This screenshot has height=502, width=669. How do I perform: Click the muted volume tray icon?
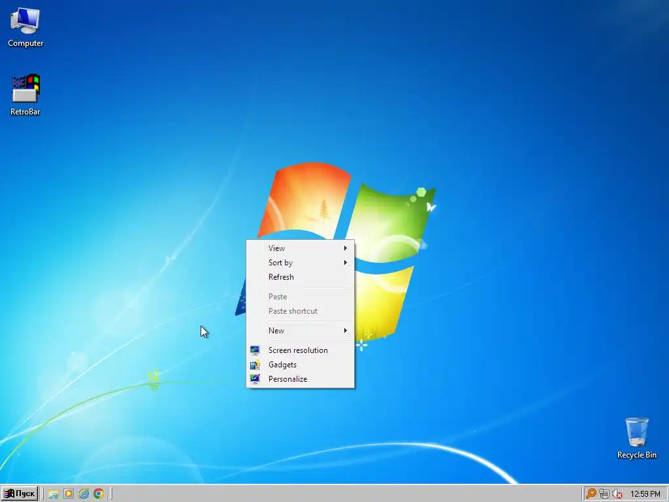click(x=617, y=494)
